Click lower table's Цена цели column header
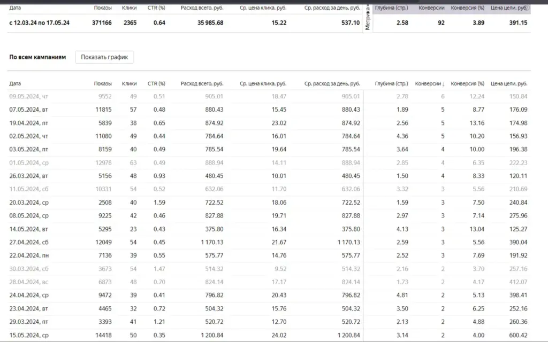The image size is (548, 342). coord(509,83)
